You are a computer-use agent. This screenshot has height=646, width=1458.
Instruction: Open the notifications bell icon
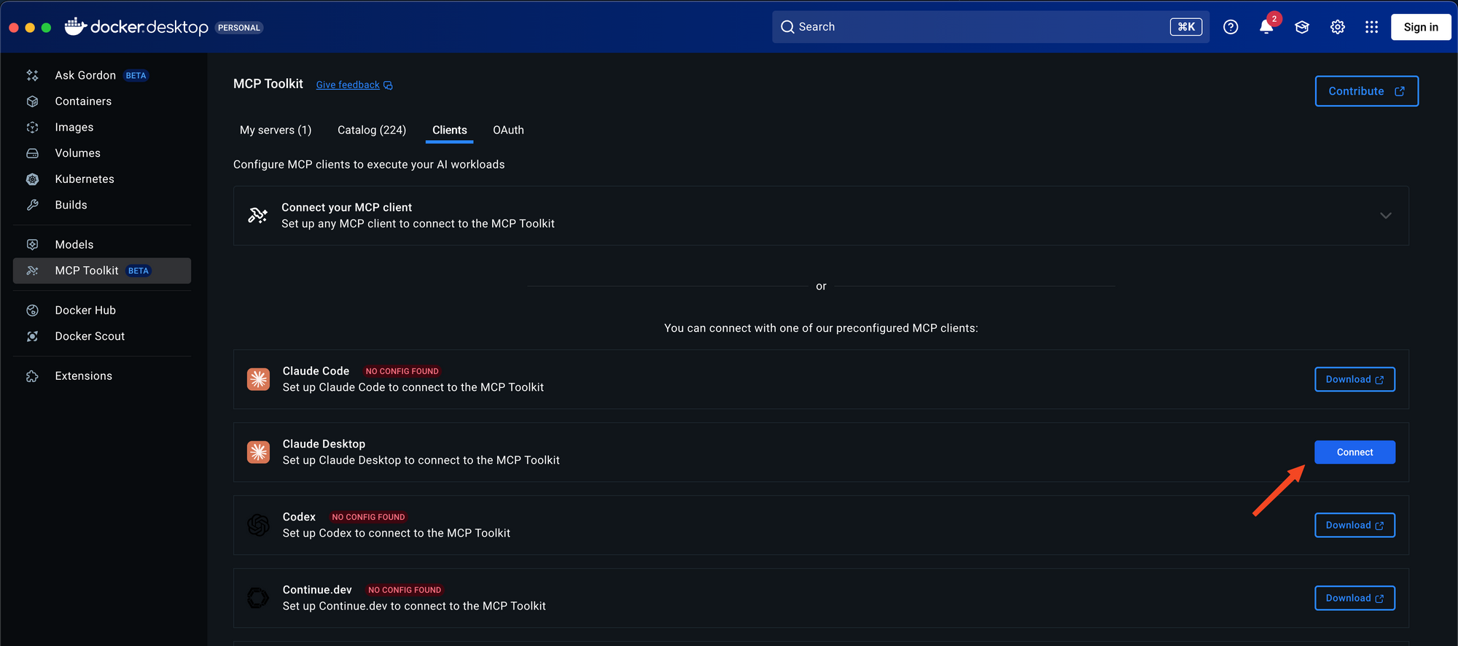(x=1266, y=28)
